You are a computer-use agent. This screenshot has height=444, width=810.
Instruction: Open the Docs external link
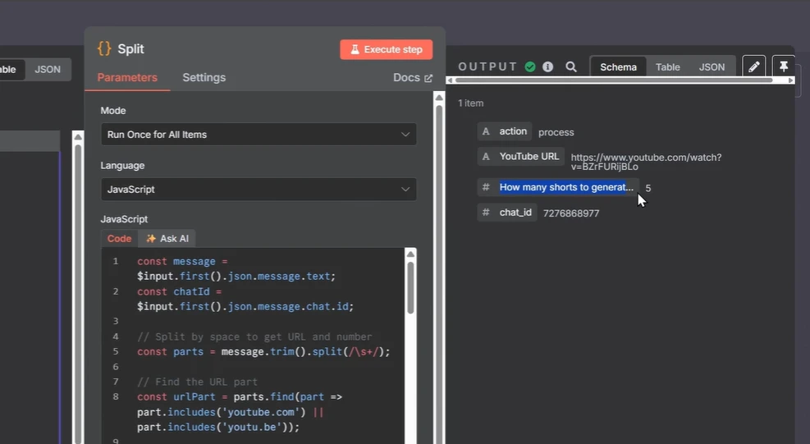tap(412, 77)
